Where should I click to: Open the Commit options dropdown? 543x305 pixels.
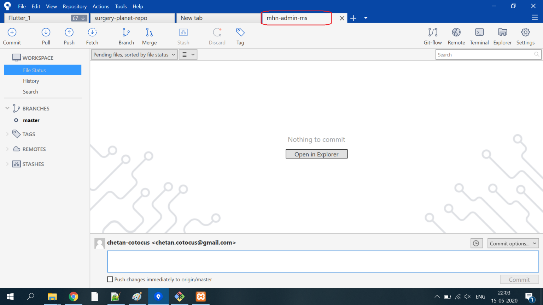coord(513,243)
